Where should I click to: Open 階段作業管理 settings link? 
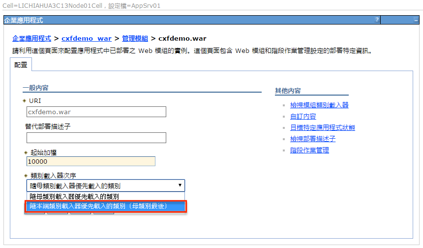[x=309, y=150]
